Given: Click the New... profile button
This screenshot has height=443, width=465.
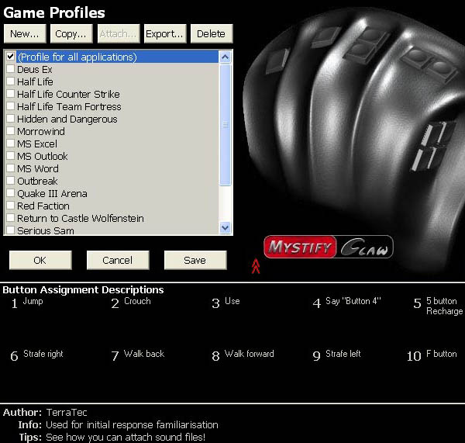Looking at the screenshot, I should pyautogui.click(x=25, y=34).
